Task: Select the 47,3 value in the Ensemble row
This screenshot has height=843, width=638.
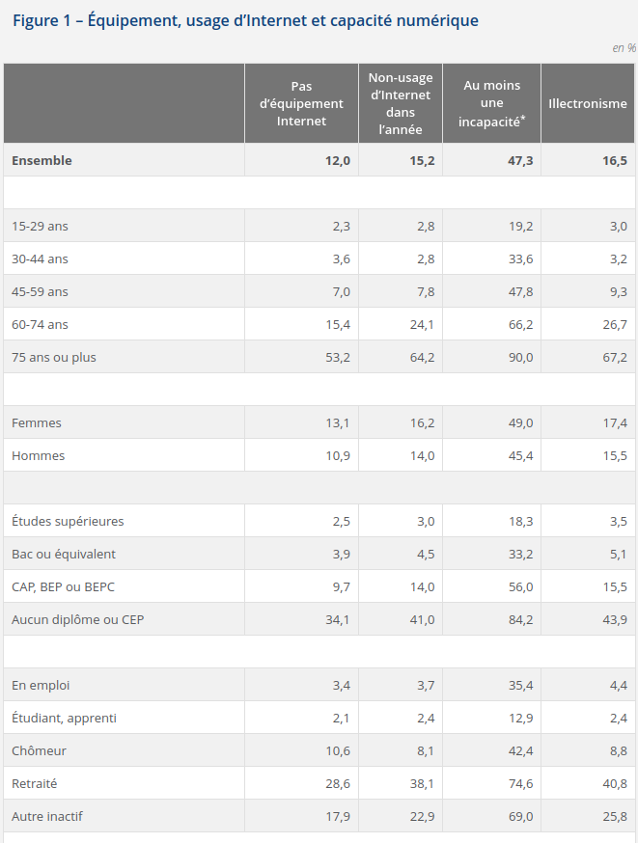Action: (x=519, y=160)
